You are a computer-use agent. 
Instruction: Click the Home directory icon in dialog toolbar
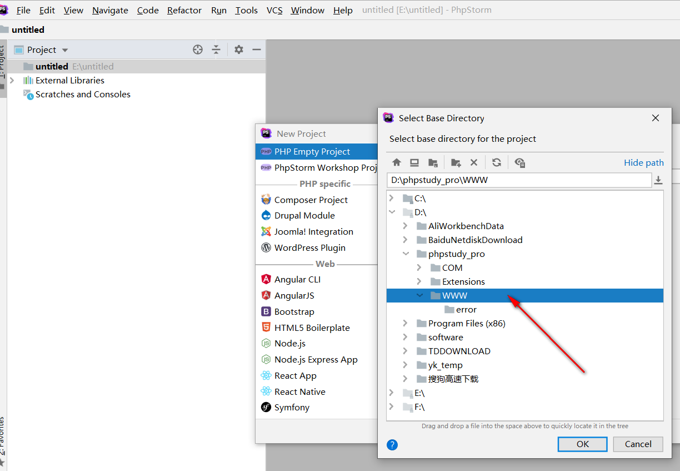(x=397, y=162)
